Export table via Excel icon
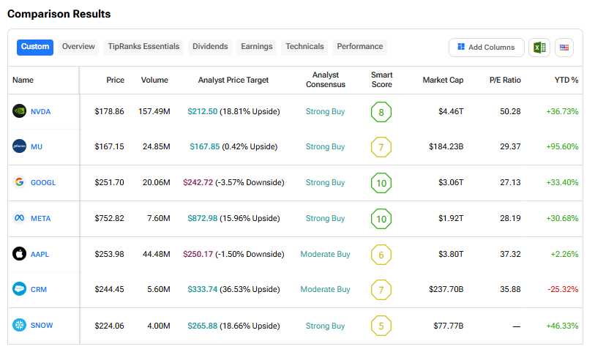 tap(539, 48)
